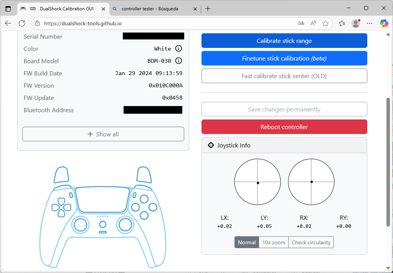Click the page vertical scrollbar thumb
This screenshot has width=393, height=273.
click(388, 162)
